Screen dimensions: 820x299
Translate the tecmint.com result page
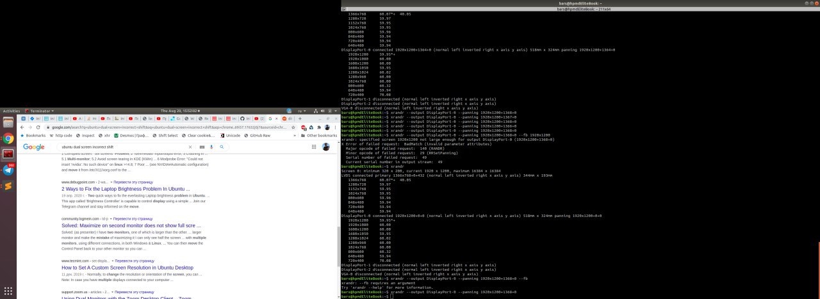point(133,261)
